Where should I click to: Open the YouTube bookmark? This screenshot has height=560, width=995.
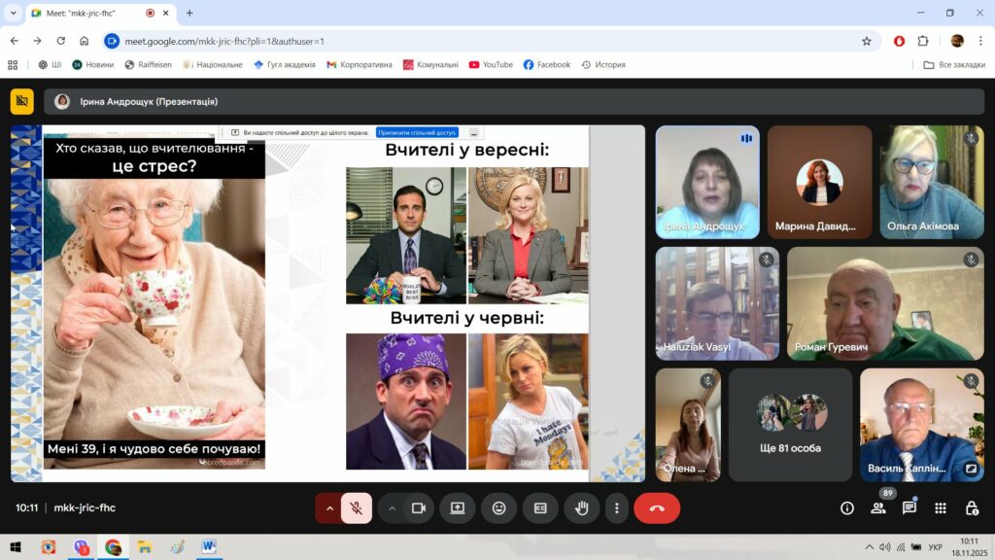491,65
